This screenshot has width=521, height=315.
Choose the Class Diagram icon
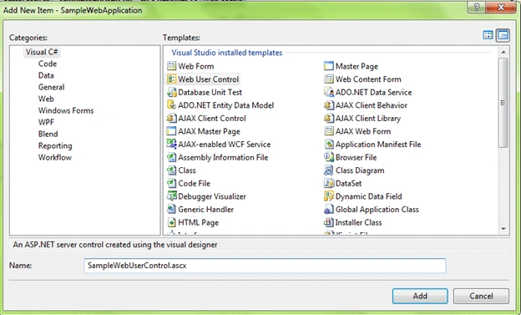point(329,170)
